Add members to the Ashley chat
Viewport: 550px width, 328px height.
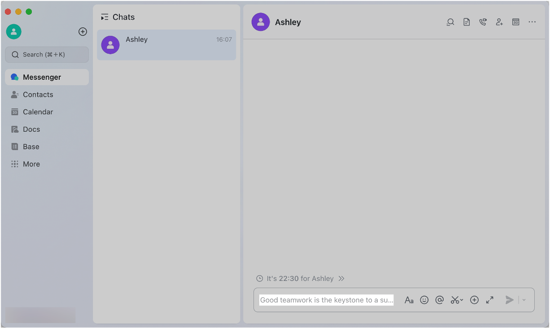[499, 22]
